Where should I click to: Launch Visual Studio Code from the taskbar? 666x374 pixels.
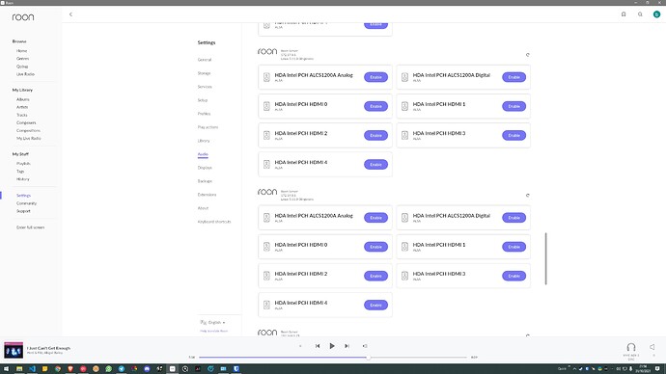click(x=32, y=369)
